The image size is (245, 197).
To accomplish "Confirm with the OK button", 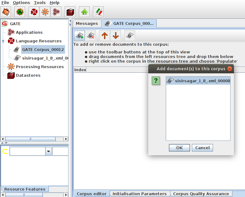I will (x=179, y=148).
